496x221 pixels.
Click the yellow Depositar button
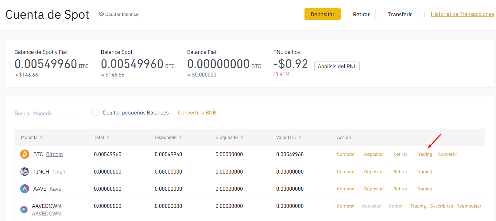point(323,14)
